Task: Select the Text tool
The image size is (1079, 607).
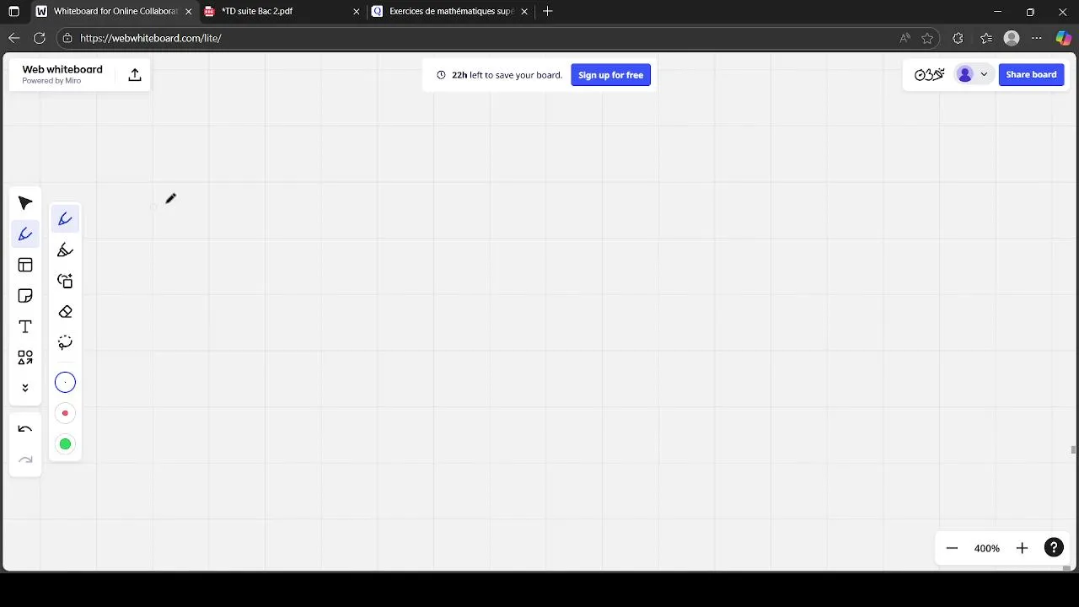Action: tap(25, 327)
